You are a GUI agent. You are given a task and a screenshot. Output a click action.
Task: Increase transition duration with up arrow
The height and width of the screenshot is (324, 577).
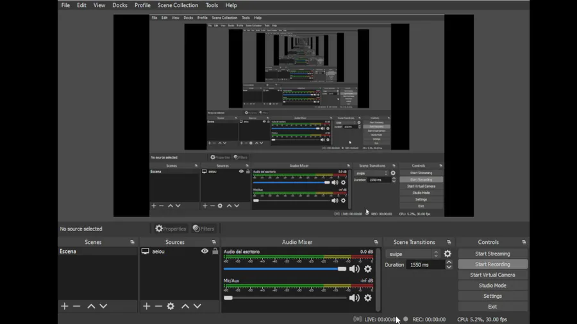pos(449,263)
